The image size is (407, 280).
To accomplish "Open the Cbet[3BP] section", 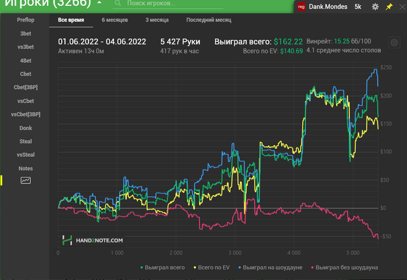I will pyautogui.click(x=26, y=87).
